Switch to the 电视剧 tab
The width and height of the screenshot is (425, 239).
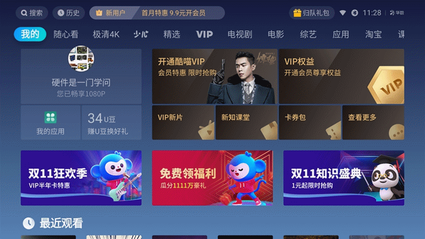point(240,35)
